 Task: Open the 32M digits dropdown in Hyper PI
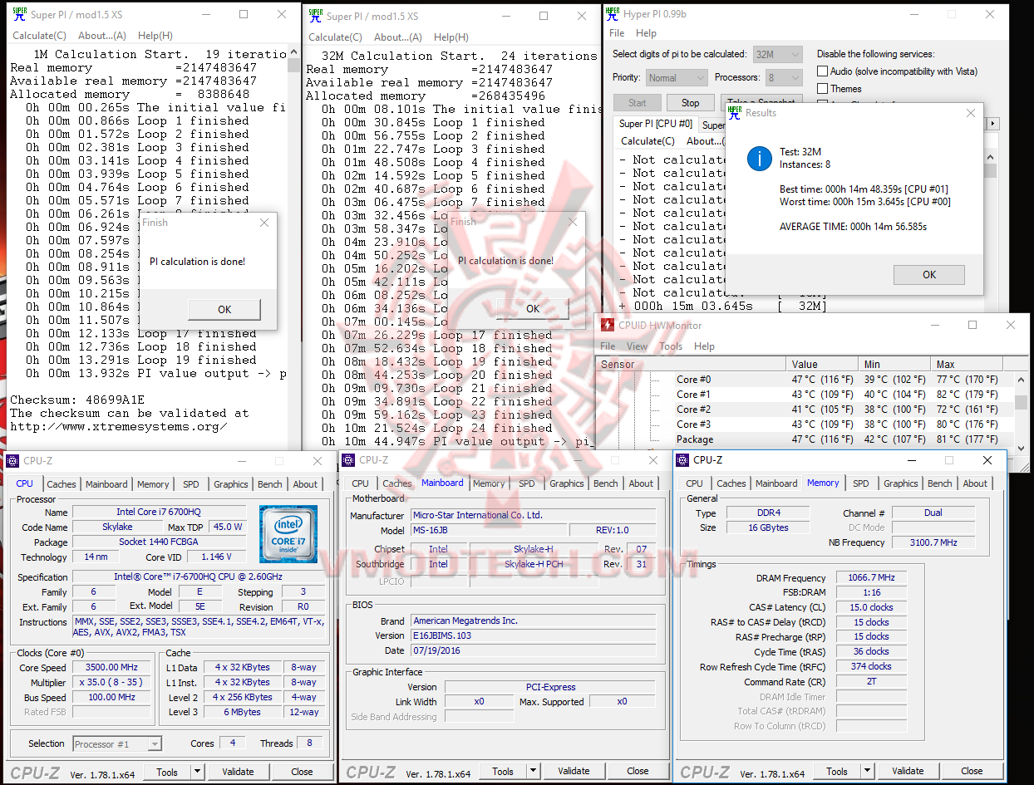coord(777,54)
